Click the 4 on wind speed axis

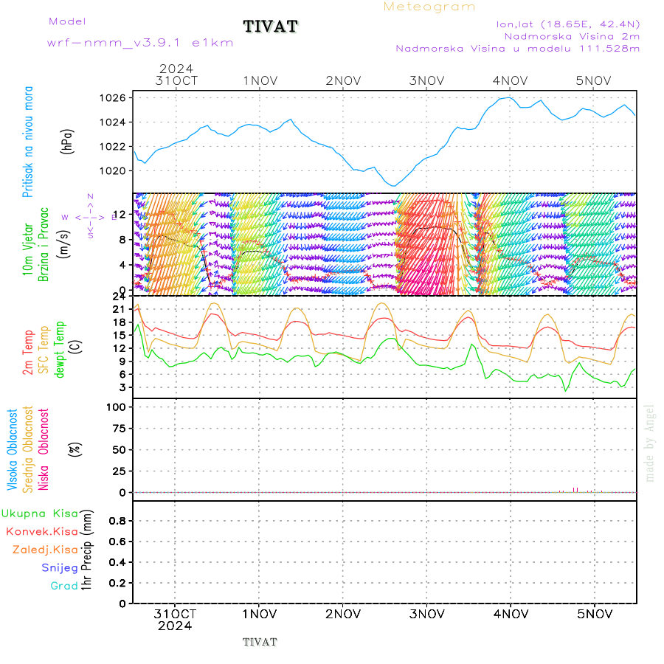(x=122, y=265)
